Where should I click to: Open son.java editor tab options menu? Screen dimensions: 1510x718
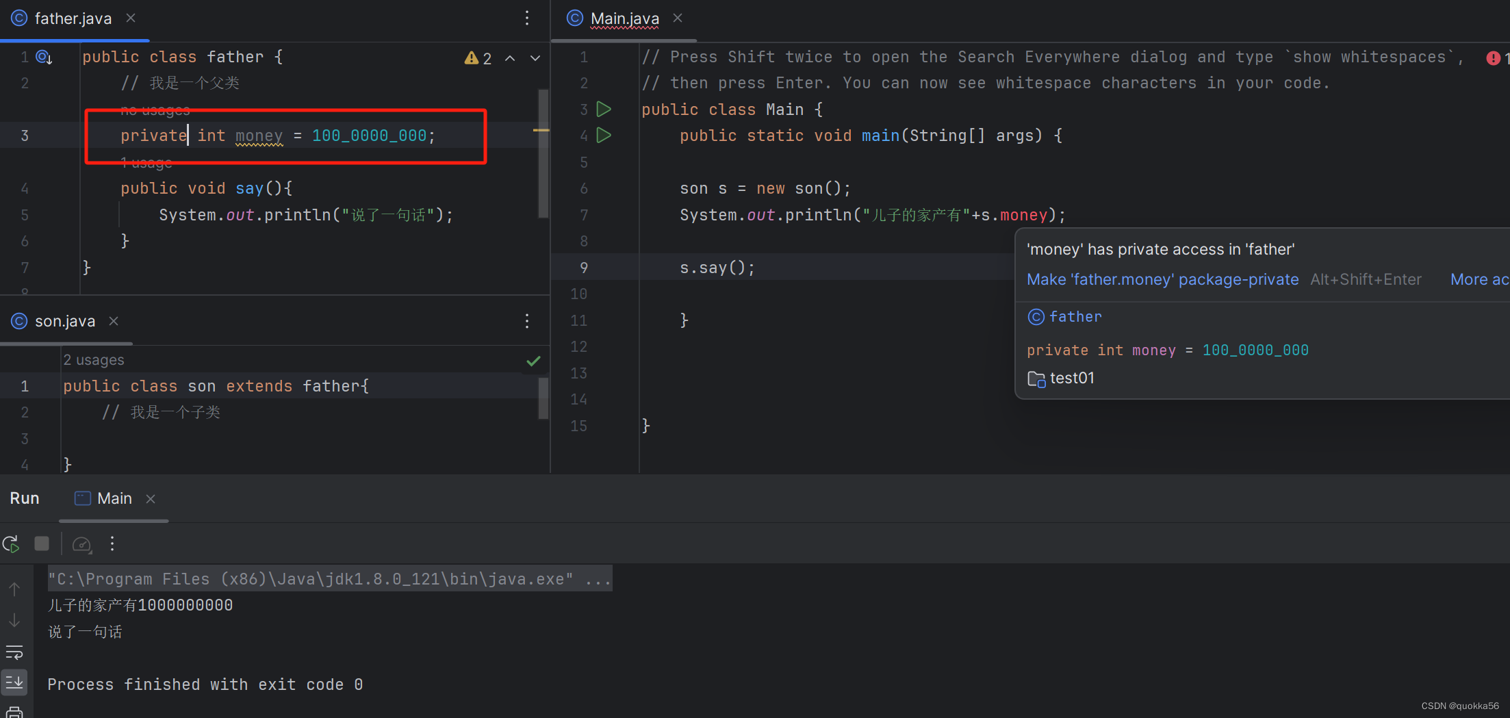point(526,320)
